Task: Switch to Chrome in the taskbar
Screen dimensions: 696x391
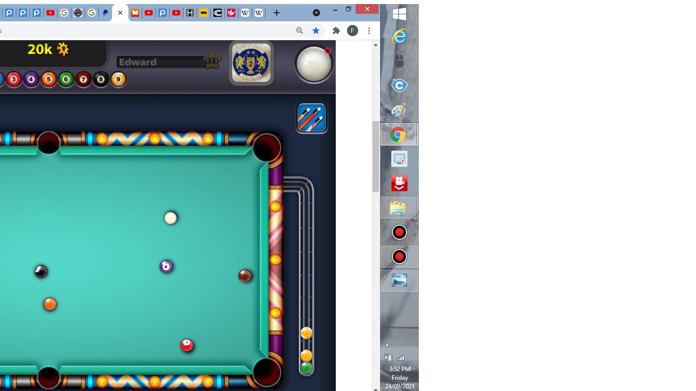Action: pos(398,134)
